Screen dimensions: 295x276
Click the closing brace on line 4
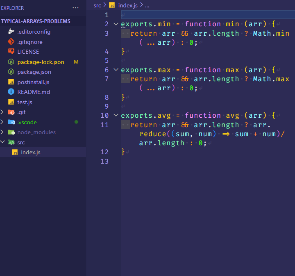tap(123, 51)
